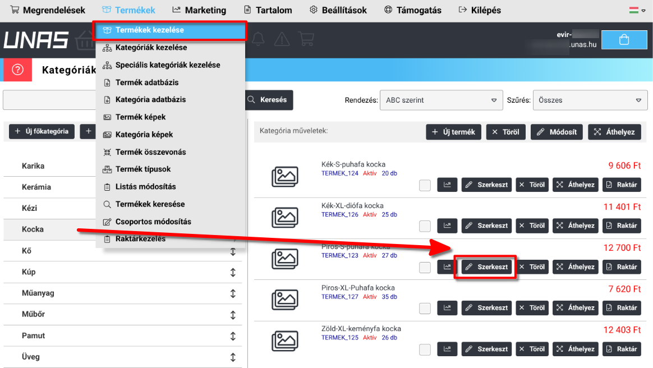Viewport: 653px width, 368px height.
Task: Open the Tartalom menu
Action: [268, 10]
